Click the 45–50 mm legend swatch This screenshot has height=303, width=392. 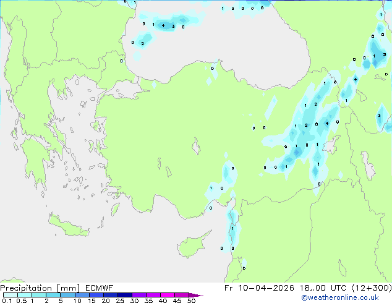point(182,295)
